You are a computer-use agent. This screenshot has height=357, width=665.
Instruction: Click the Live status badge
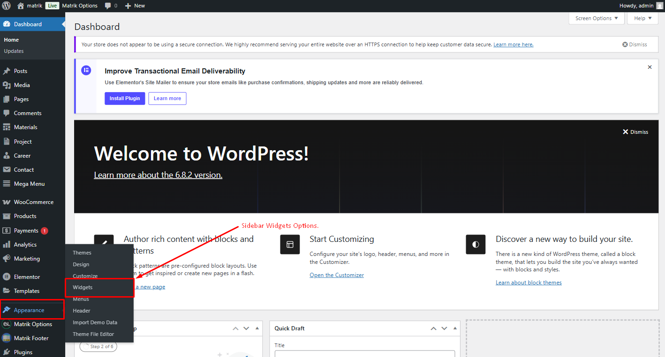point(52,6)
